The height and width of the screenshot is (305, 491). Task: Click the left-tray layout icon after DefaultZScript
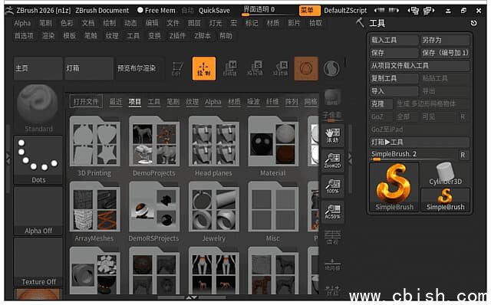coord(380,10)
